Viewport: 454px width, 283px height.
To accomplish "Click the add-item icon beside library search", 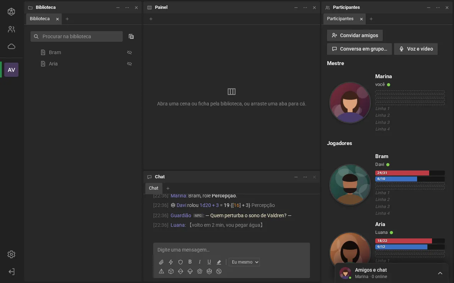I will point(131,36).
